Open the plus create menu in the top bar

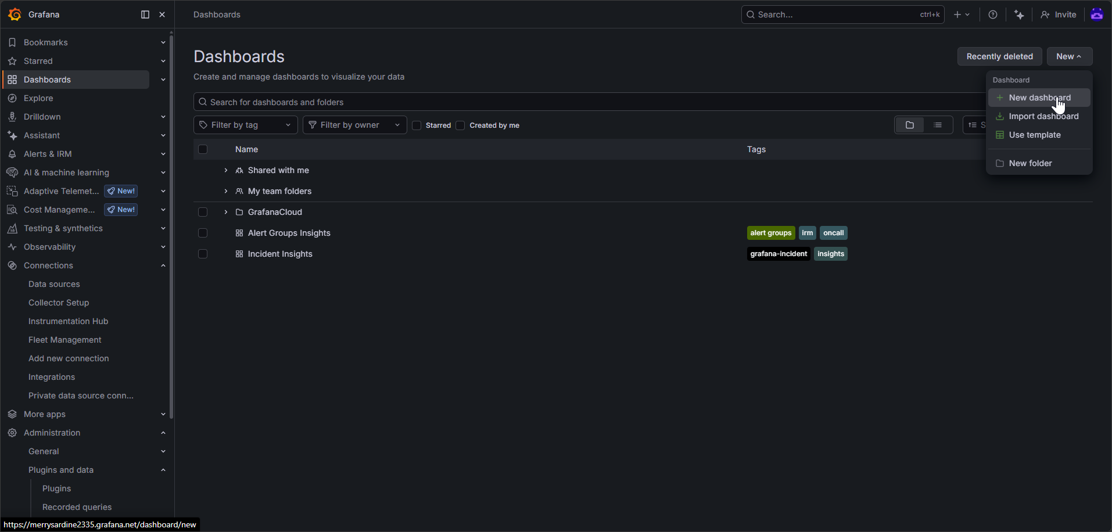click(x=962, y=15)
